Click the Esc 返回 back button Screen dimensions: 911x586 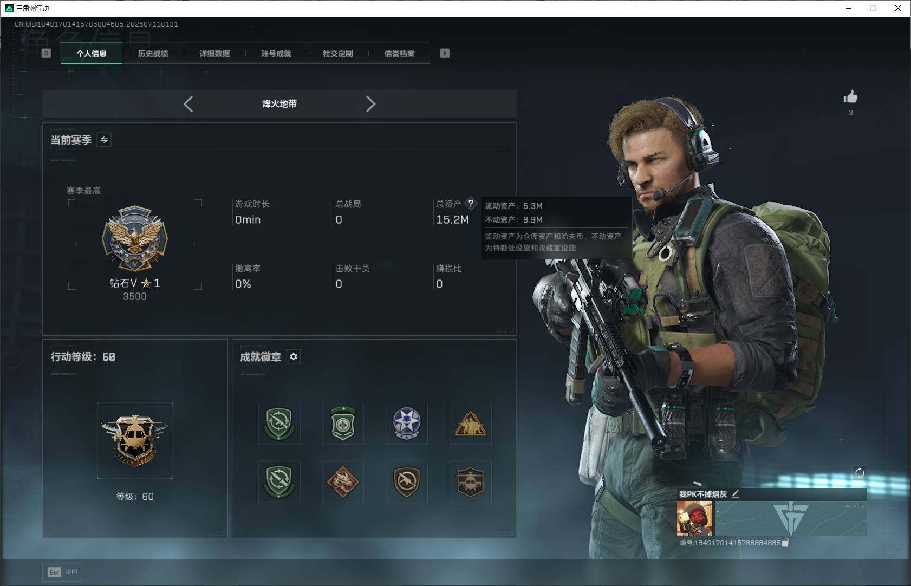pos(63,572)
